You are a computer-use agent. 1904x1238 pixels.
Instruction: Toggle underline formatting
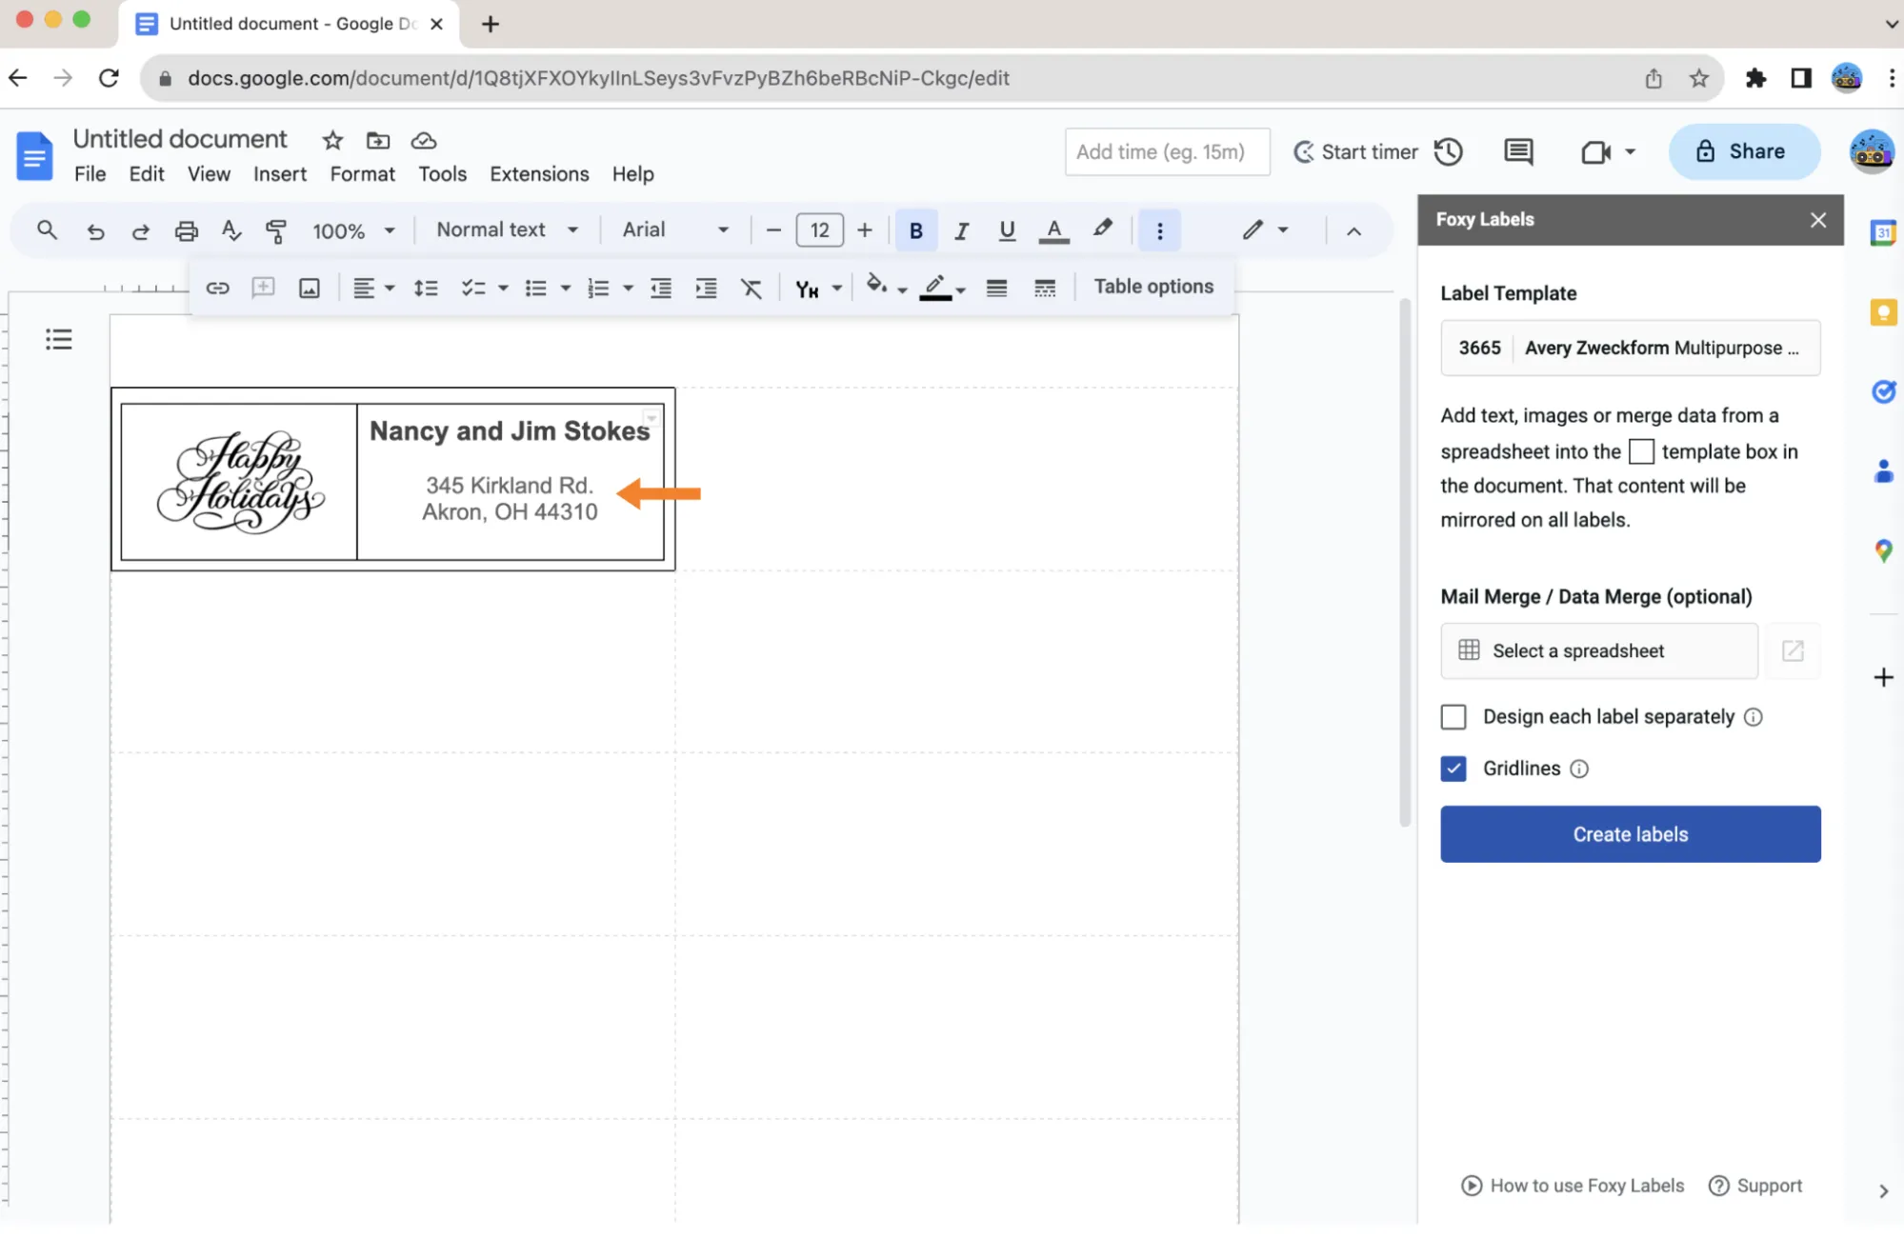pyautogui.click(x=1007, y=230)
